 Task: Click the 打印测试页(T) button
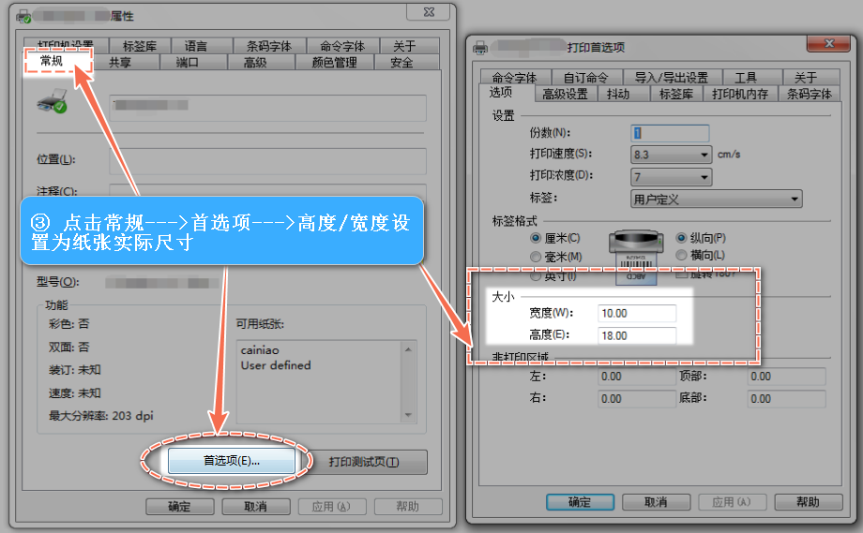[x=364, y=462]
